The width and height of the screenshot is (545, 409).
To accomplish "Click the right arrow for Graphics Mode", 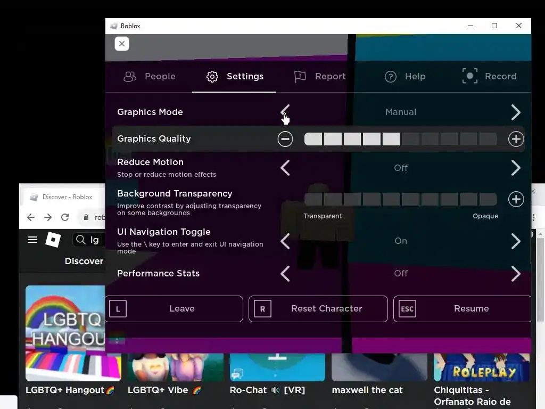I will pyautogui.click(x=516, y=112).
